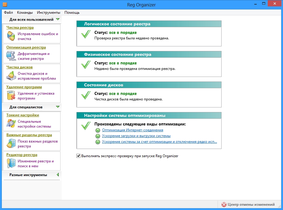
Task: Click the program uninstall box icon
Action: (x=11, y=95)
